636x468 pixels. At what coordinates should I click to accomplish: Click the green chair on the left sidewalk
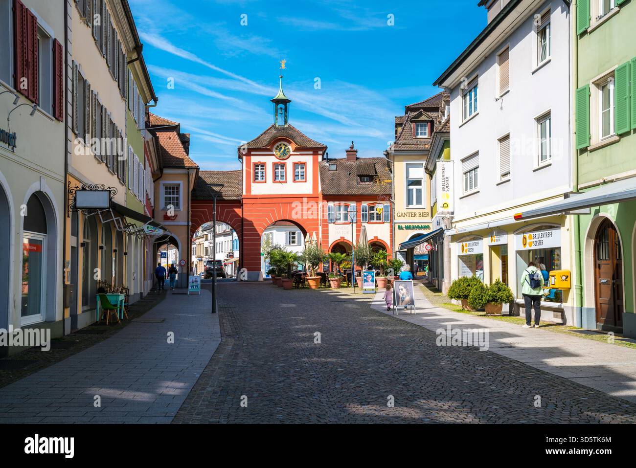[x=109, y=309]
